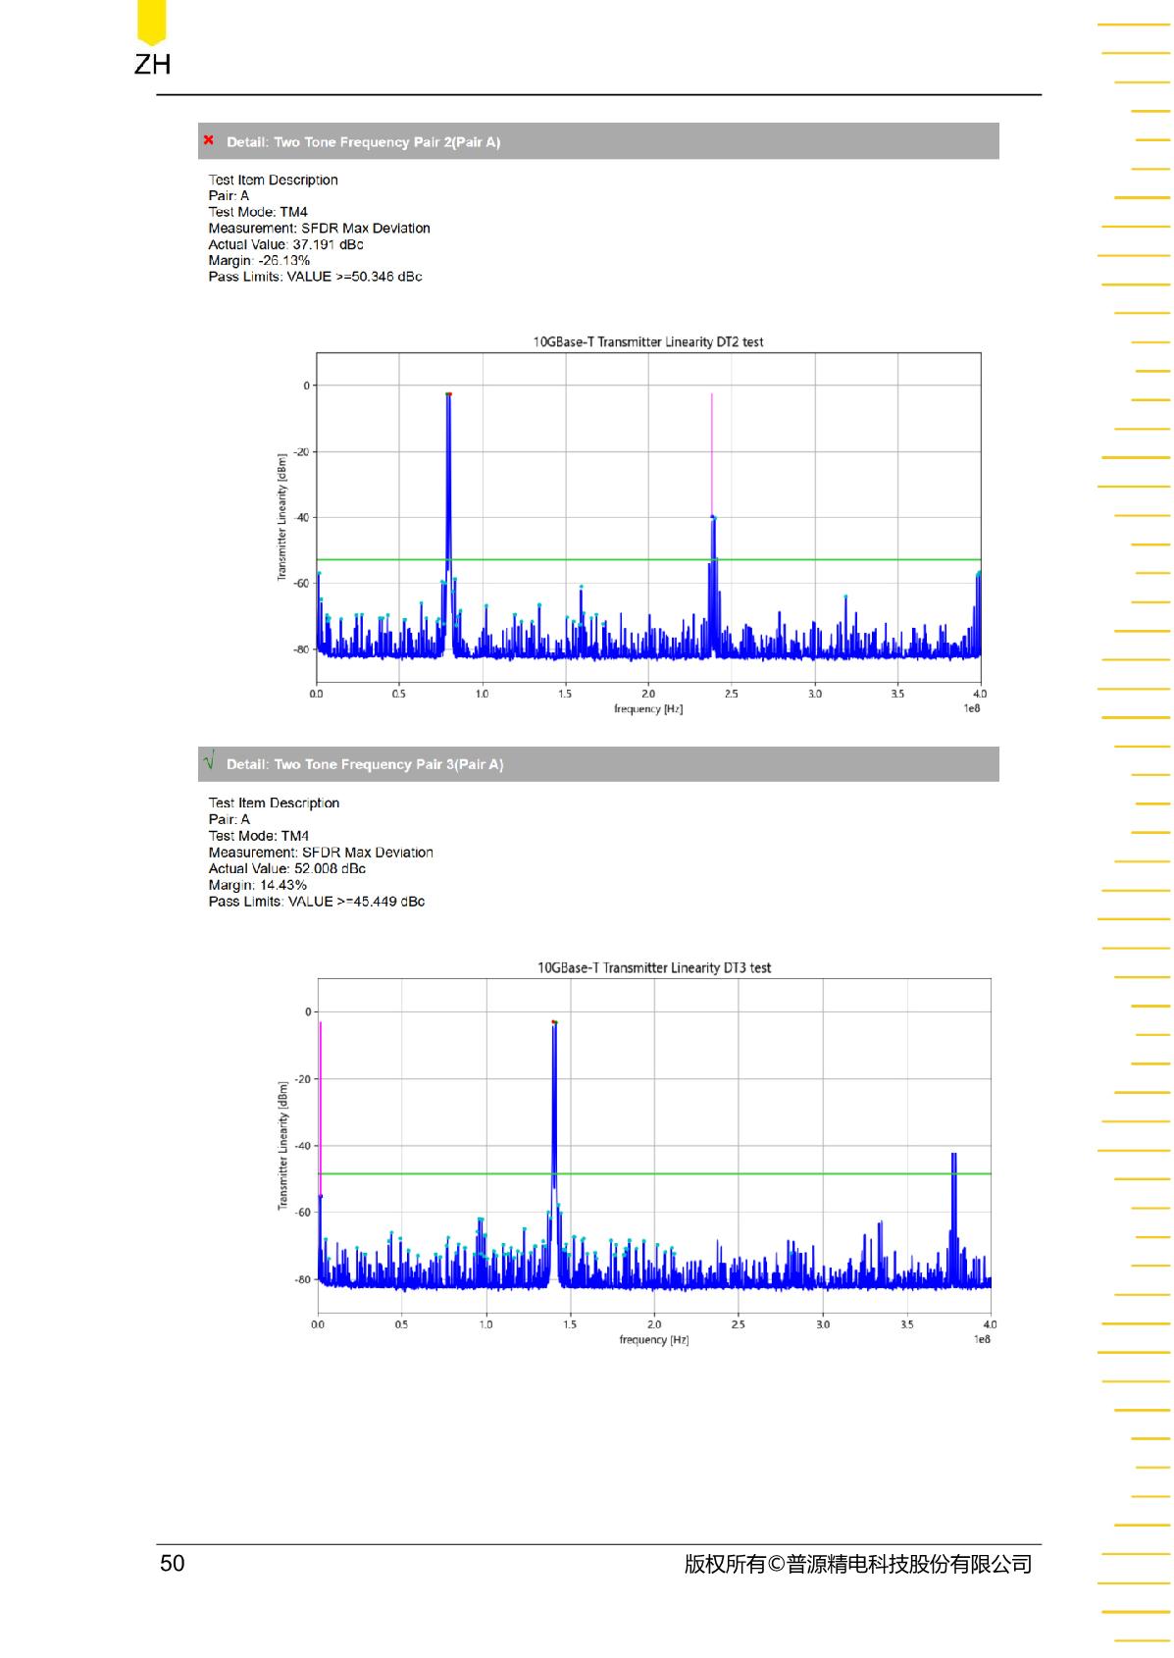This screenshot has width=1174, height=1658.
Task: Select 'Actual Value: 52.008 dBc' text
Action: coord(286,868)
